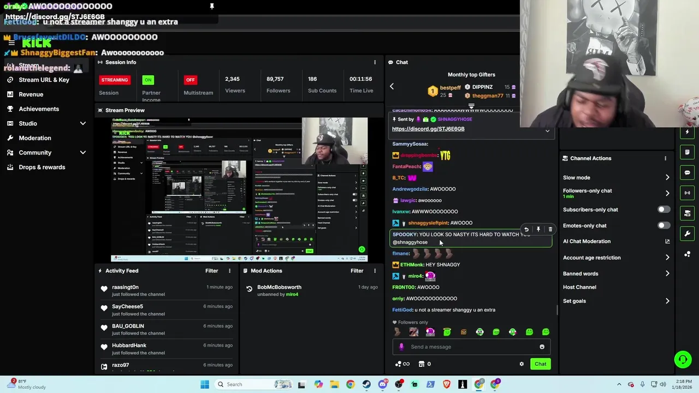Open the pinned discord.gg link
Screen dimensions: 699x393
coord(428,129)
